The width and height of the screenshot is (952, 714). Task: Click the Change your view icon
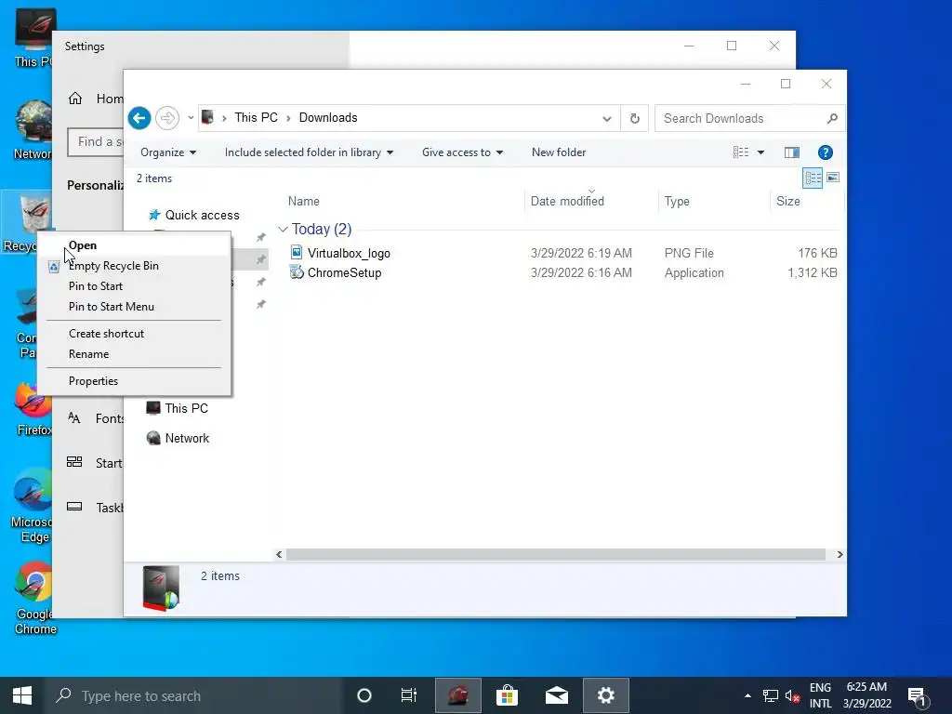pos(741,152)
